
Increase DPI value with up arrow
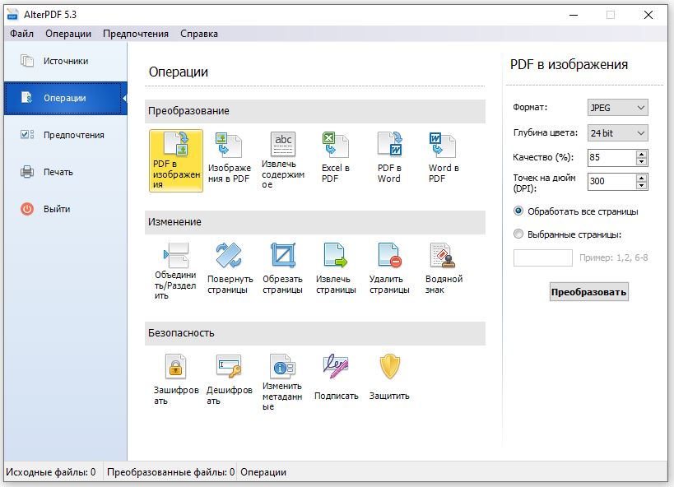click(x=641, y=178)
